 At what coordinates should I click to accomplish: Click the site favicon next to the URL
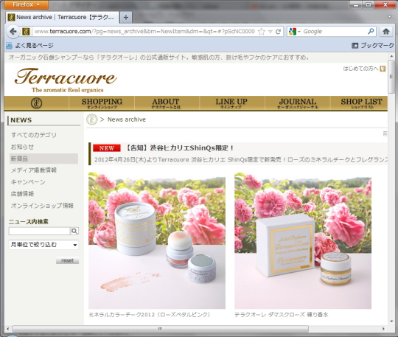(x=26, y=32)
